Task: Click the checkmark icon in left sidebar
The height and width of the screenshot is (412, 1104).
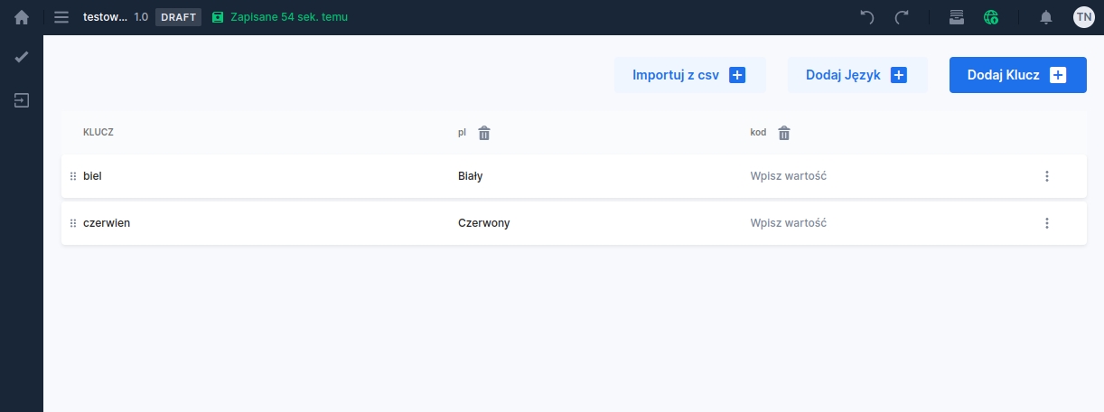Action: (22, 58)
